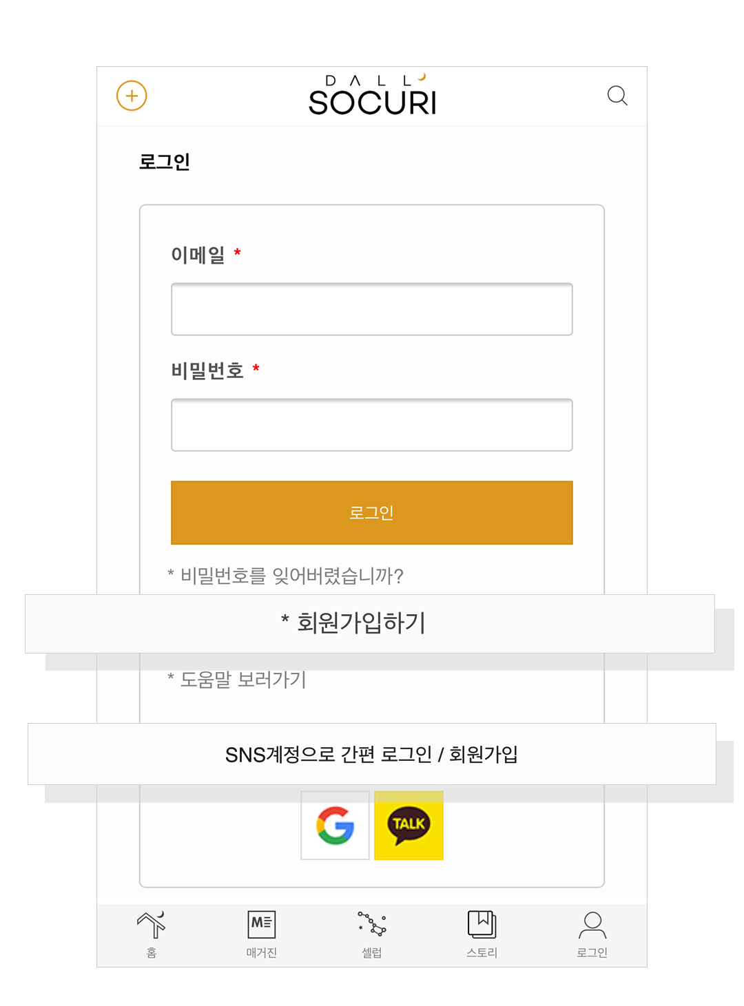Tap the search magnifier icon
Image resolution: width=744 pixels, height=1006 pixels.
(x=617, y=96)
